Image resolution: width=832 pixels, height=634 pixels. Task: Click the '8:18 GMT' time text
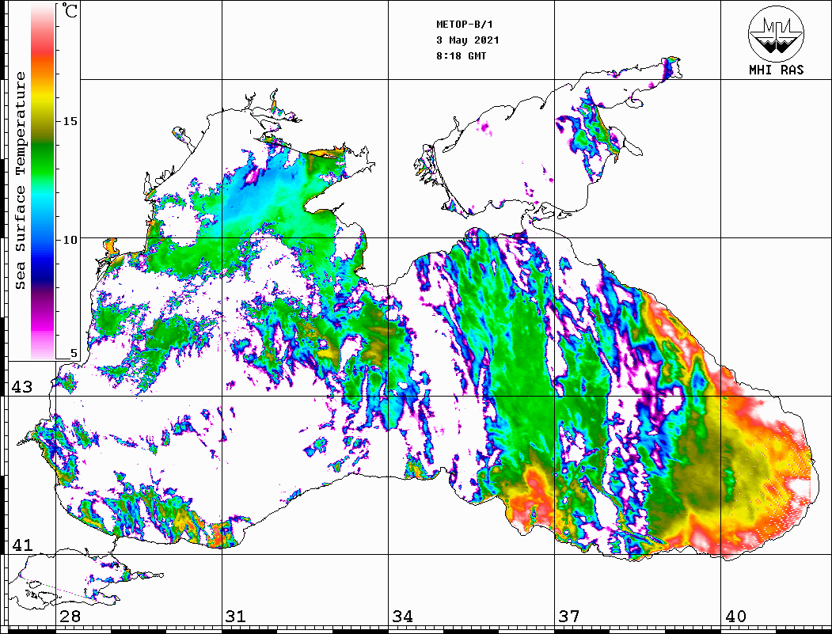pos(461,56)
